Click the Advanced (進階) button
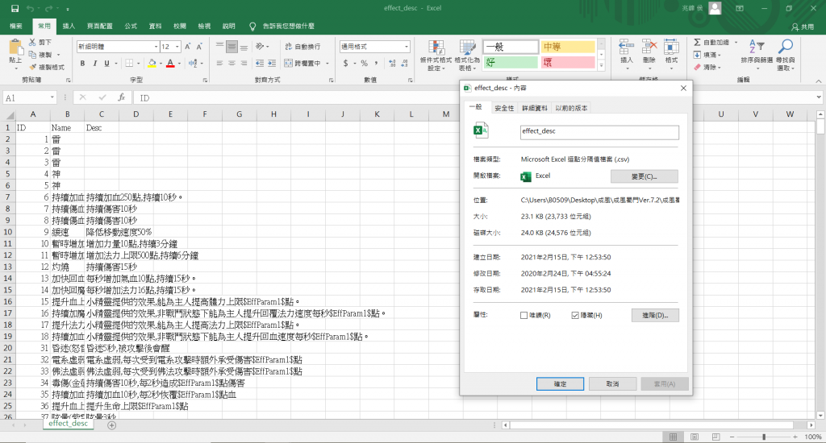This screenshot has height=443, width=826. click(655, 315)
